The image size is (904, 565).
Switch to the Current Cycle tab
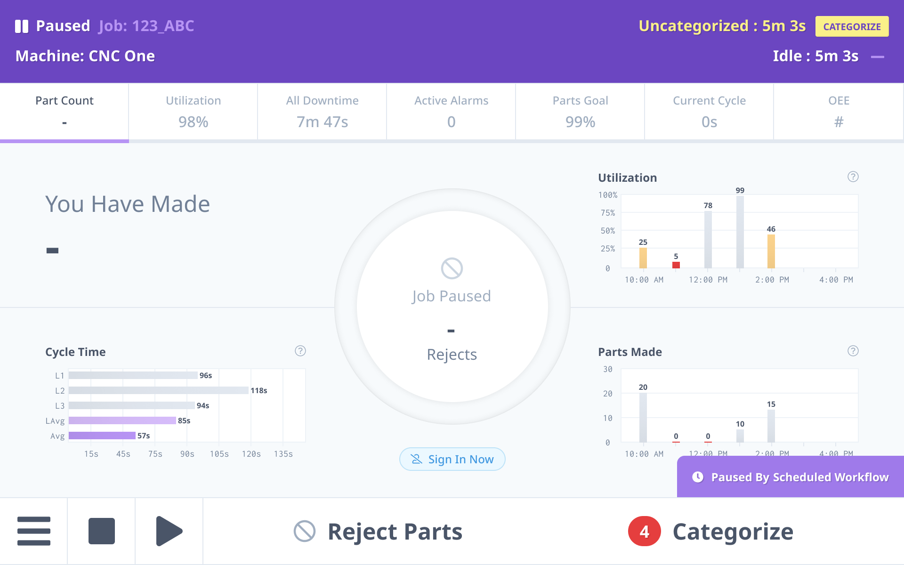[x=709, y=112]
